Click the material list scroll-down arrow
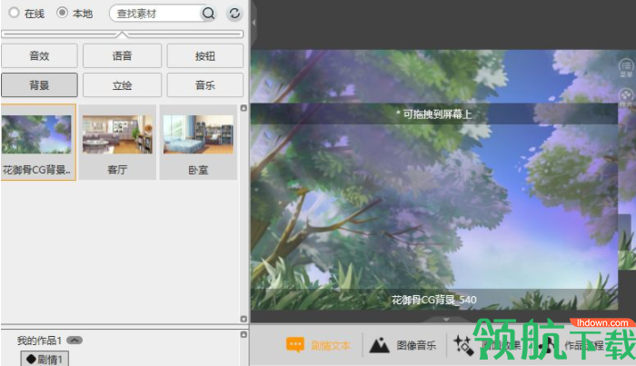This screenshot has width=636, height=366. (243, 319)
